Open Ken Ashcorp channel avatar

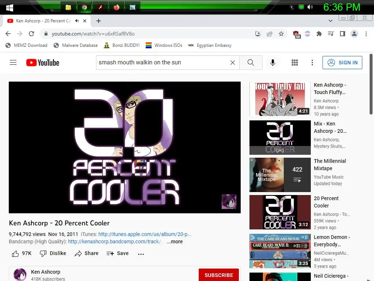pyautogui.click(x=20, y=274)
